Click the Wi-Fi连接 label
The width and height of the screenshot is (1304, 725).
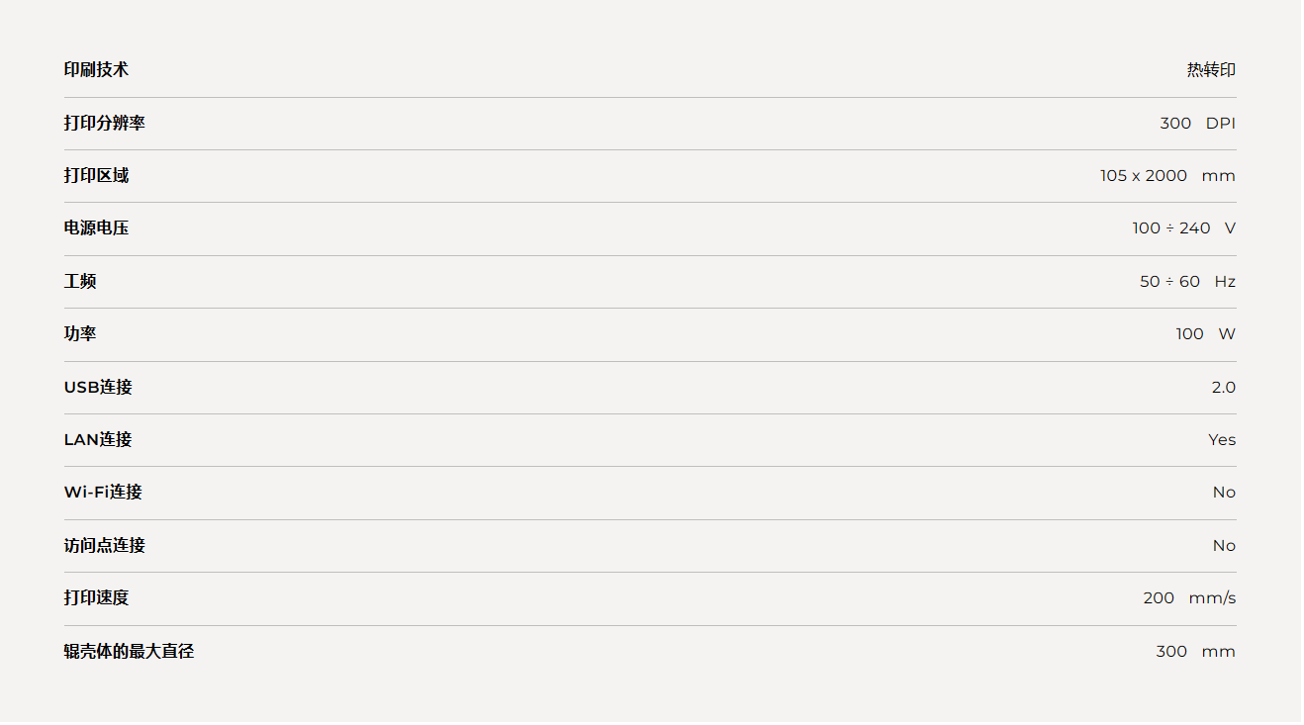coord(103,492)
